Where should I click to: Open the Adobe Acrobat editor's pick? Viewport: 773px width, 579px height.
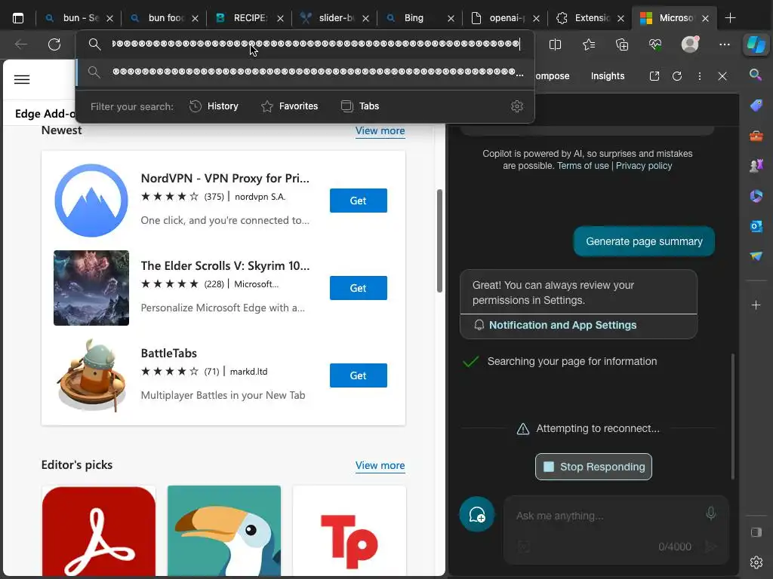point(99,532)
